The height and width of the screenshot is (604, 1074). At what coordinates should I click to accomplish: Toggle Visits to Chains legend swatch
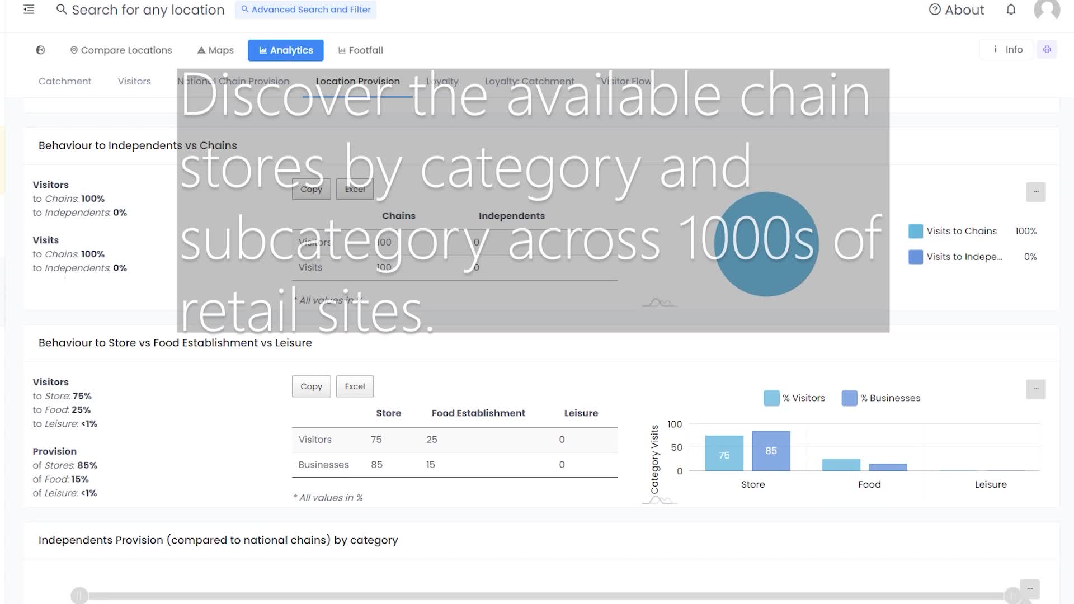coord(916,231)
